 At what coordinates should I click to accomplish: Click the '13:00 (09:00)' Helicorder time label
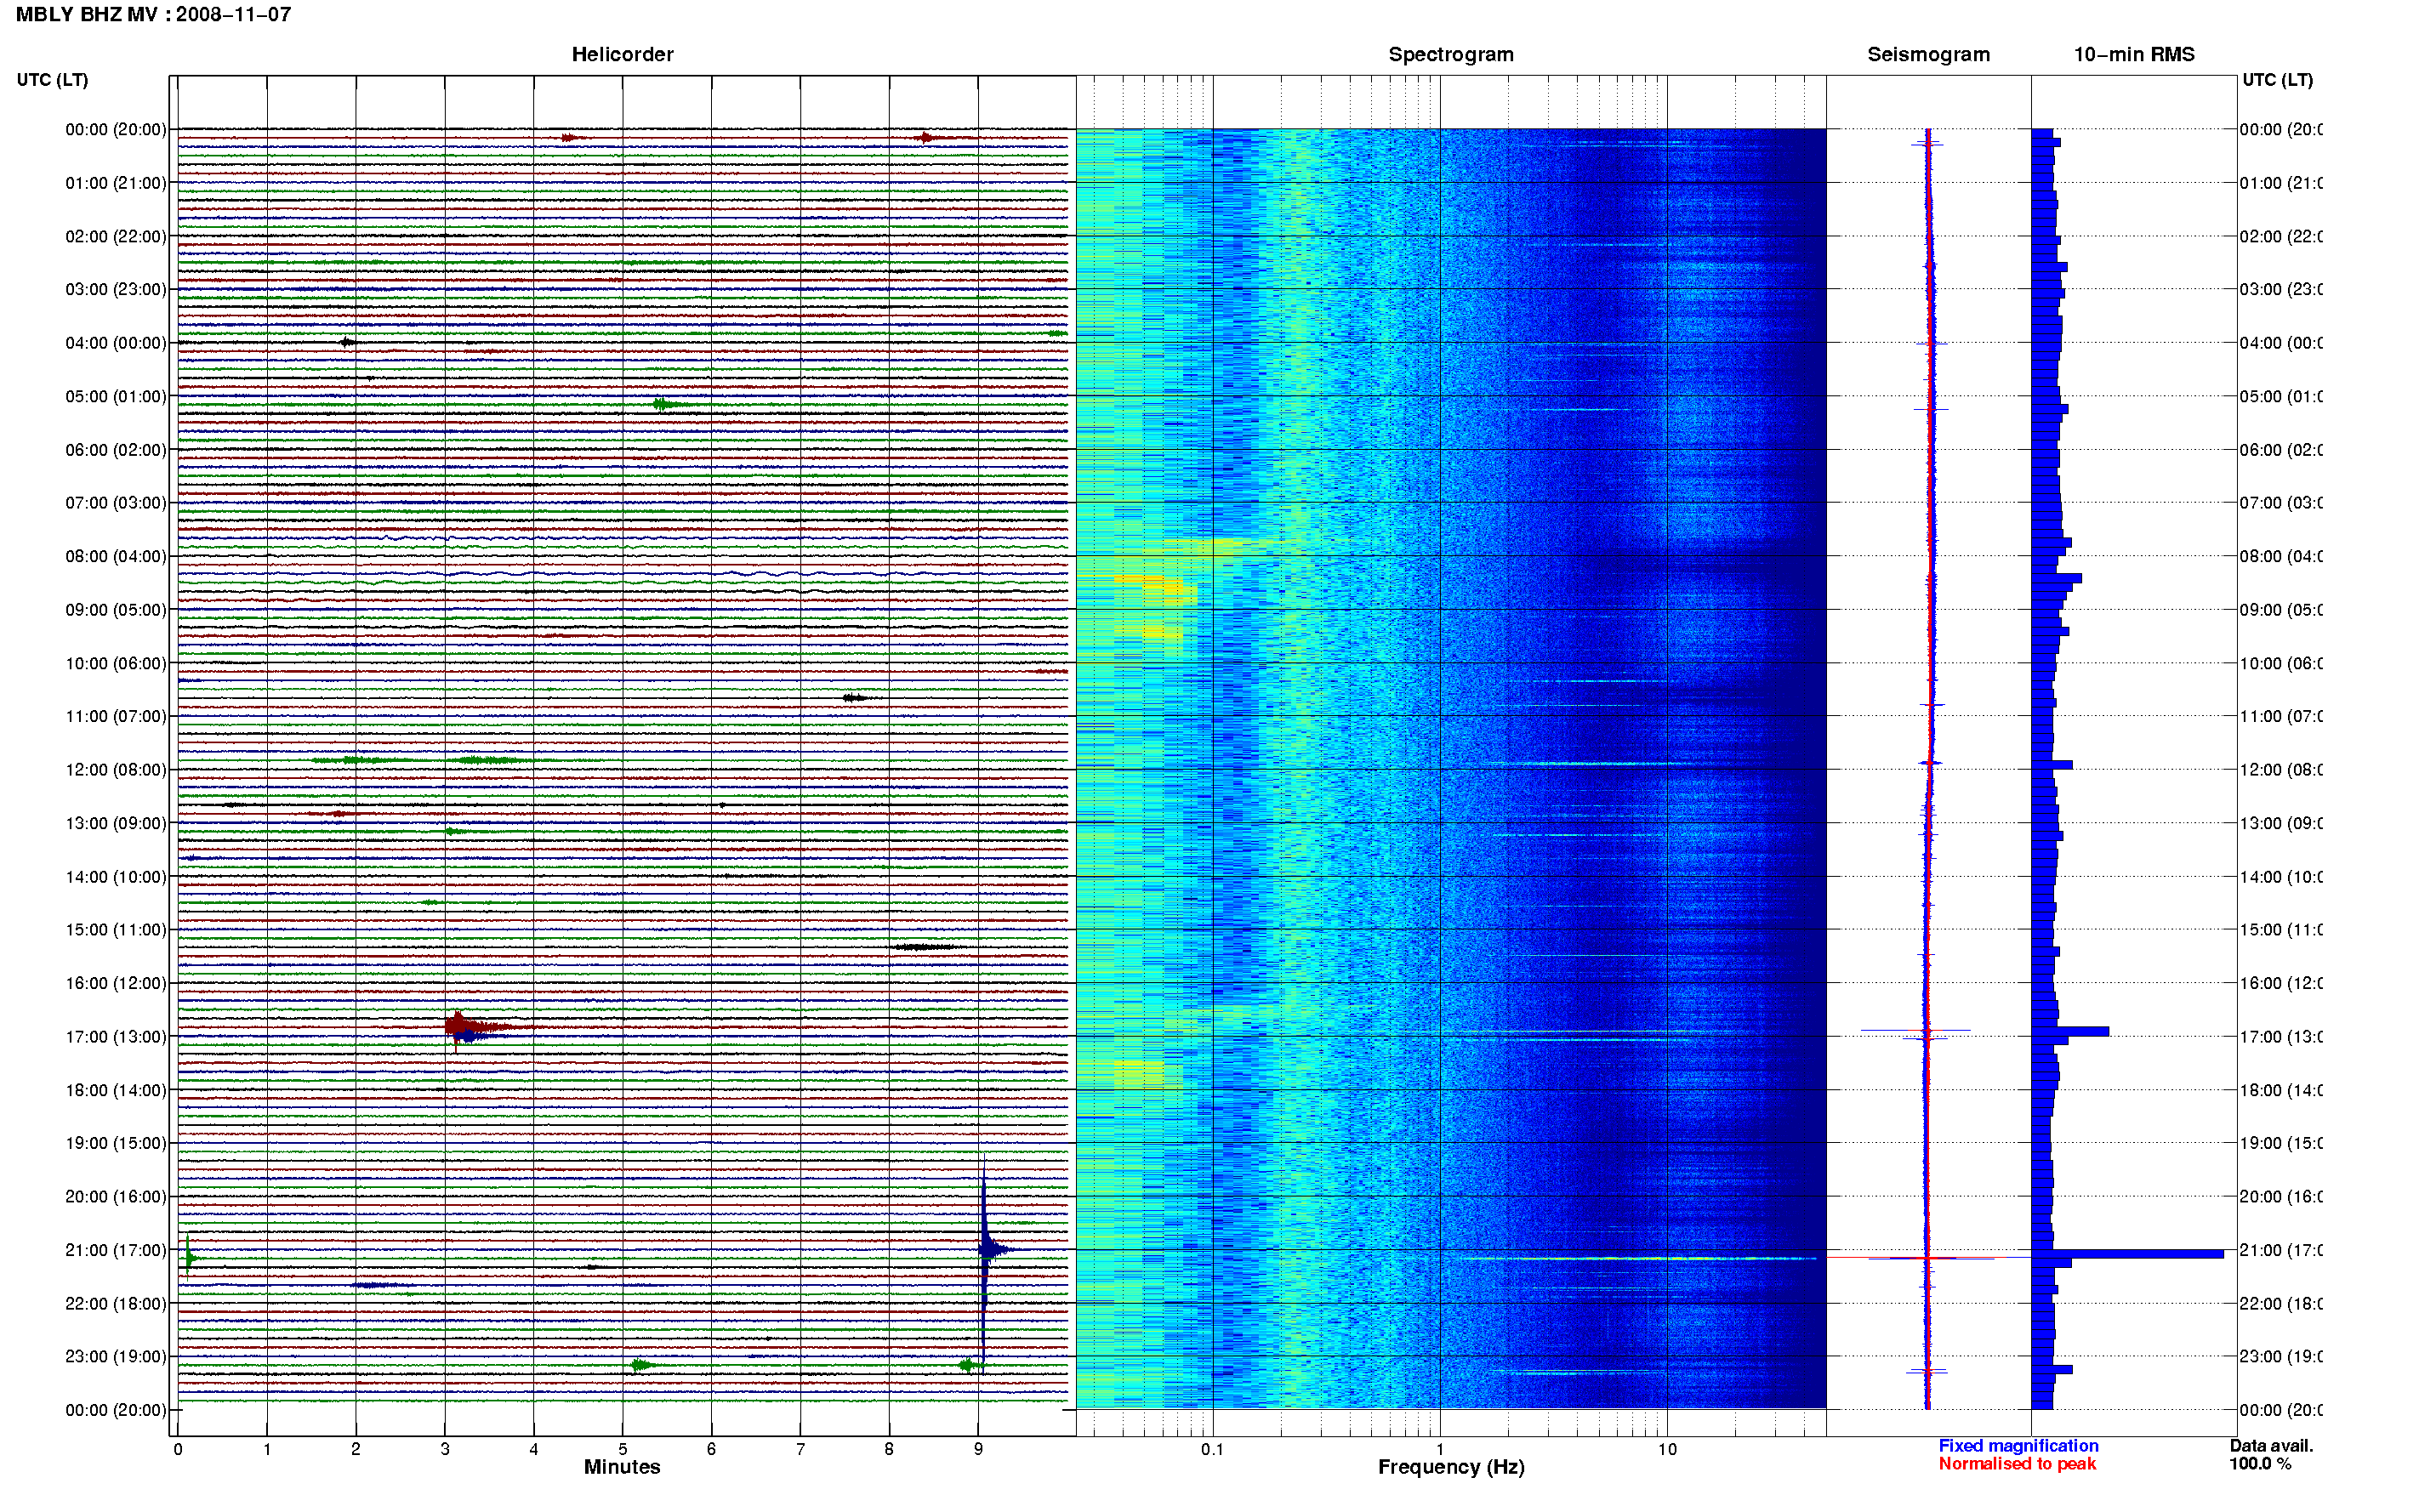pos(116,824)
